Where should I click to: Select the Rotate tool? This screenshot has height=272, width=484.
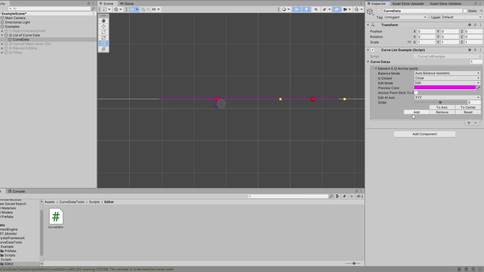coord(103,32)
